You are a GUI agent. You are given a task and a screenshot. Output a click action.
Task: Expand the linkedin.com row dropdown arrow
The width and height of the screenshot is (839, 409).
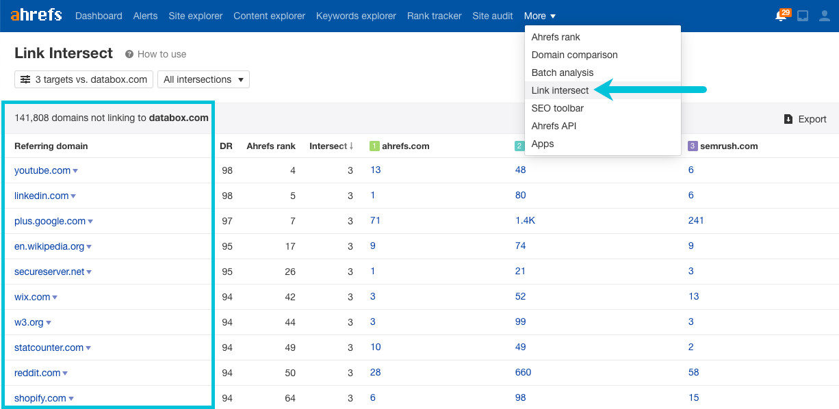(73, 196)
